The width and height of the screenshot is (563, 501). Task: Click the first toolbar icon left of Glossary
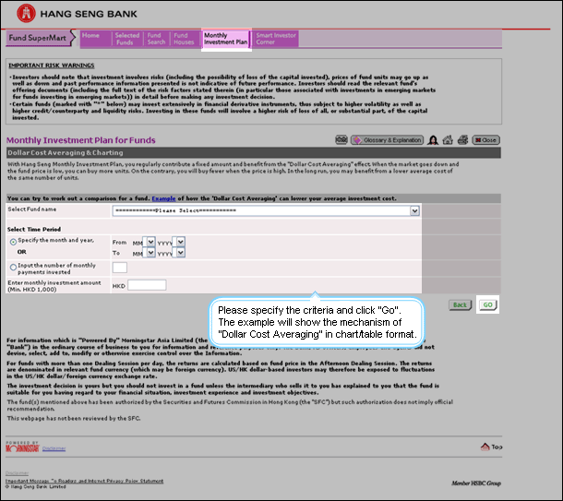(x=341, y=139)
